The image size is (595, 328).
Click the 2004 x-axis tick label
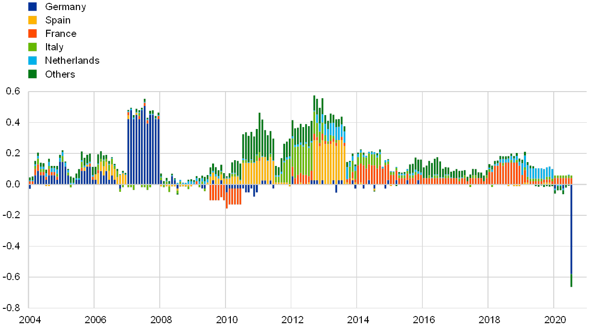coord(30,319)
